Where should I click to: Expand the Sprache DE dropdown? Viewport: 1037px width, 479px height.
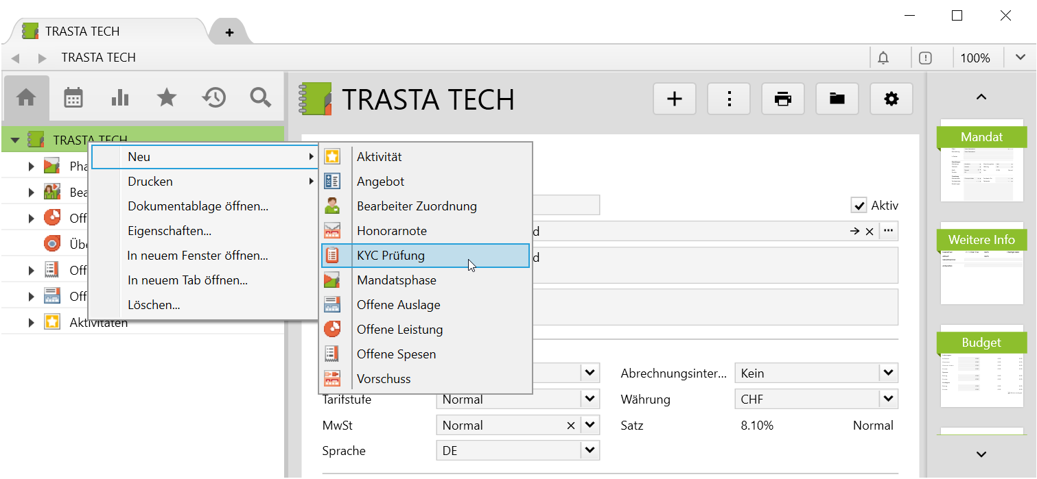pos(590,450)
